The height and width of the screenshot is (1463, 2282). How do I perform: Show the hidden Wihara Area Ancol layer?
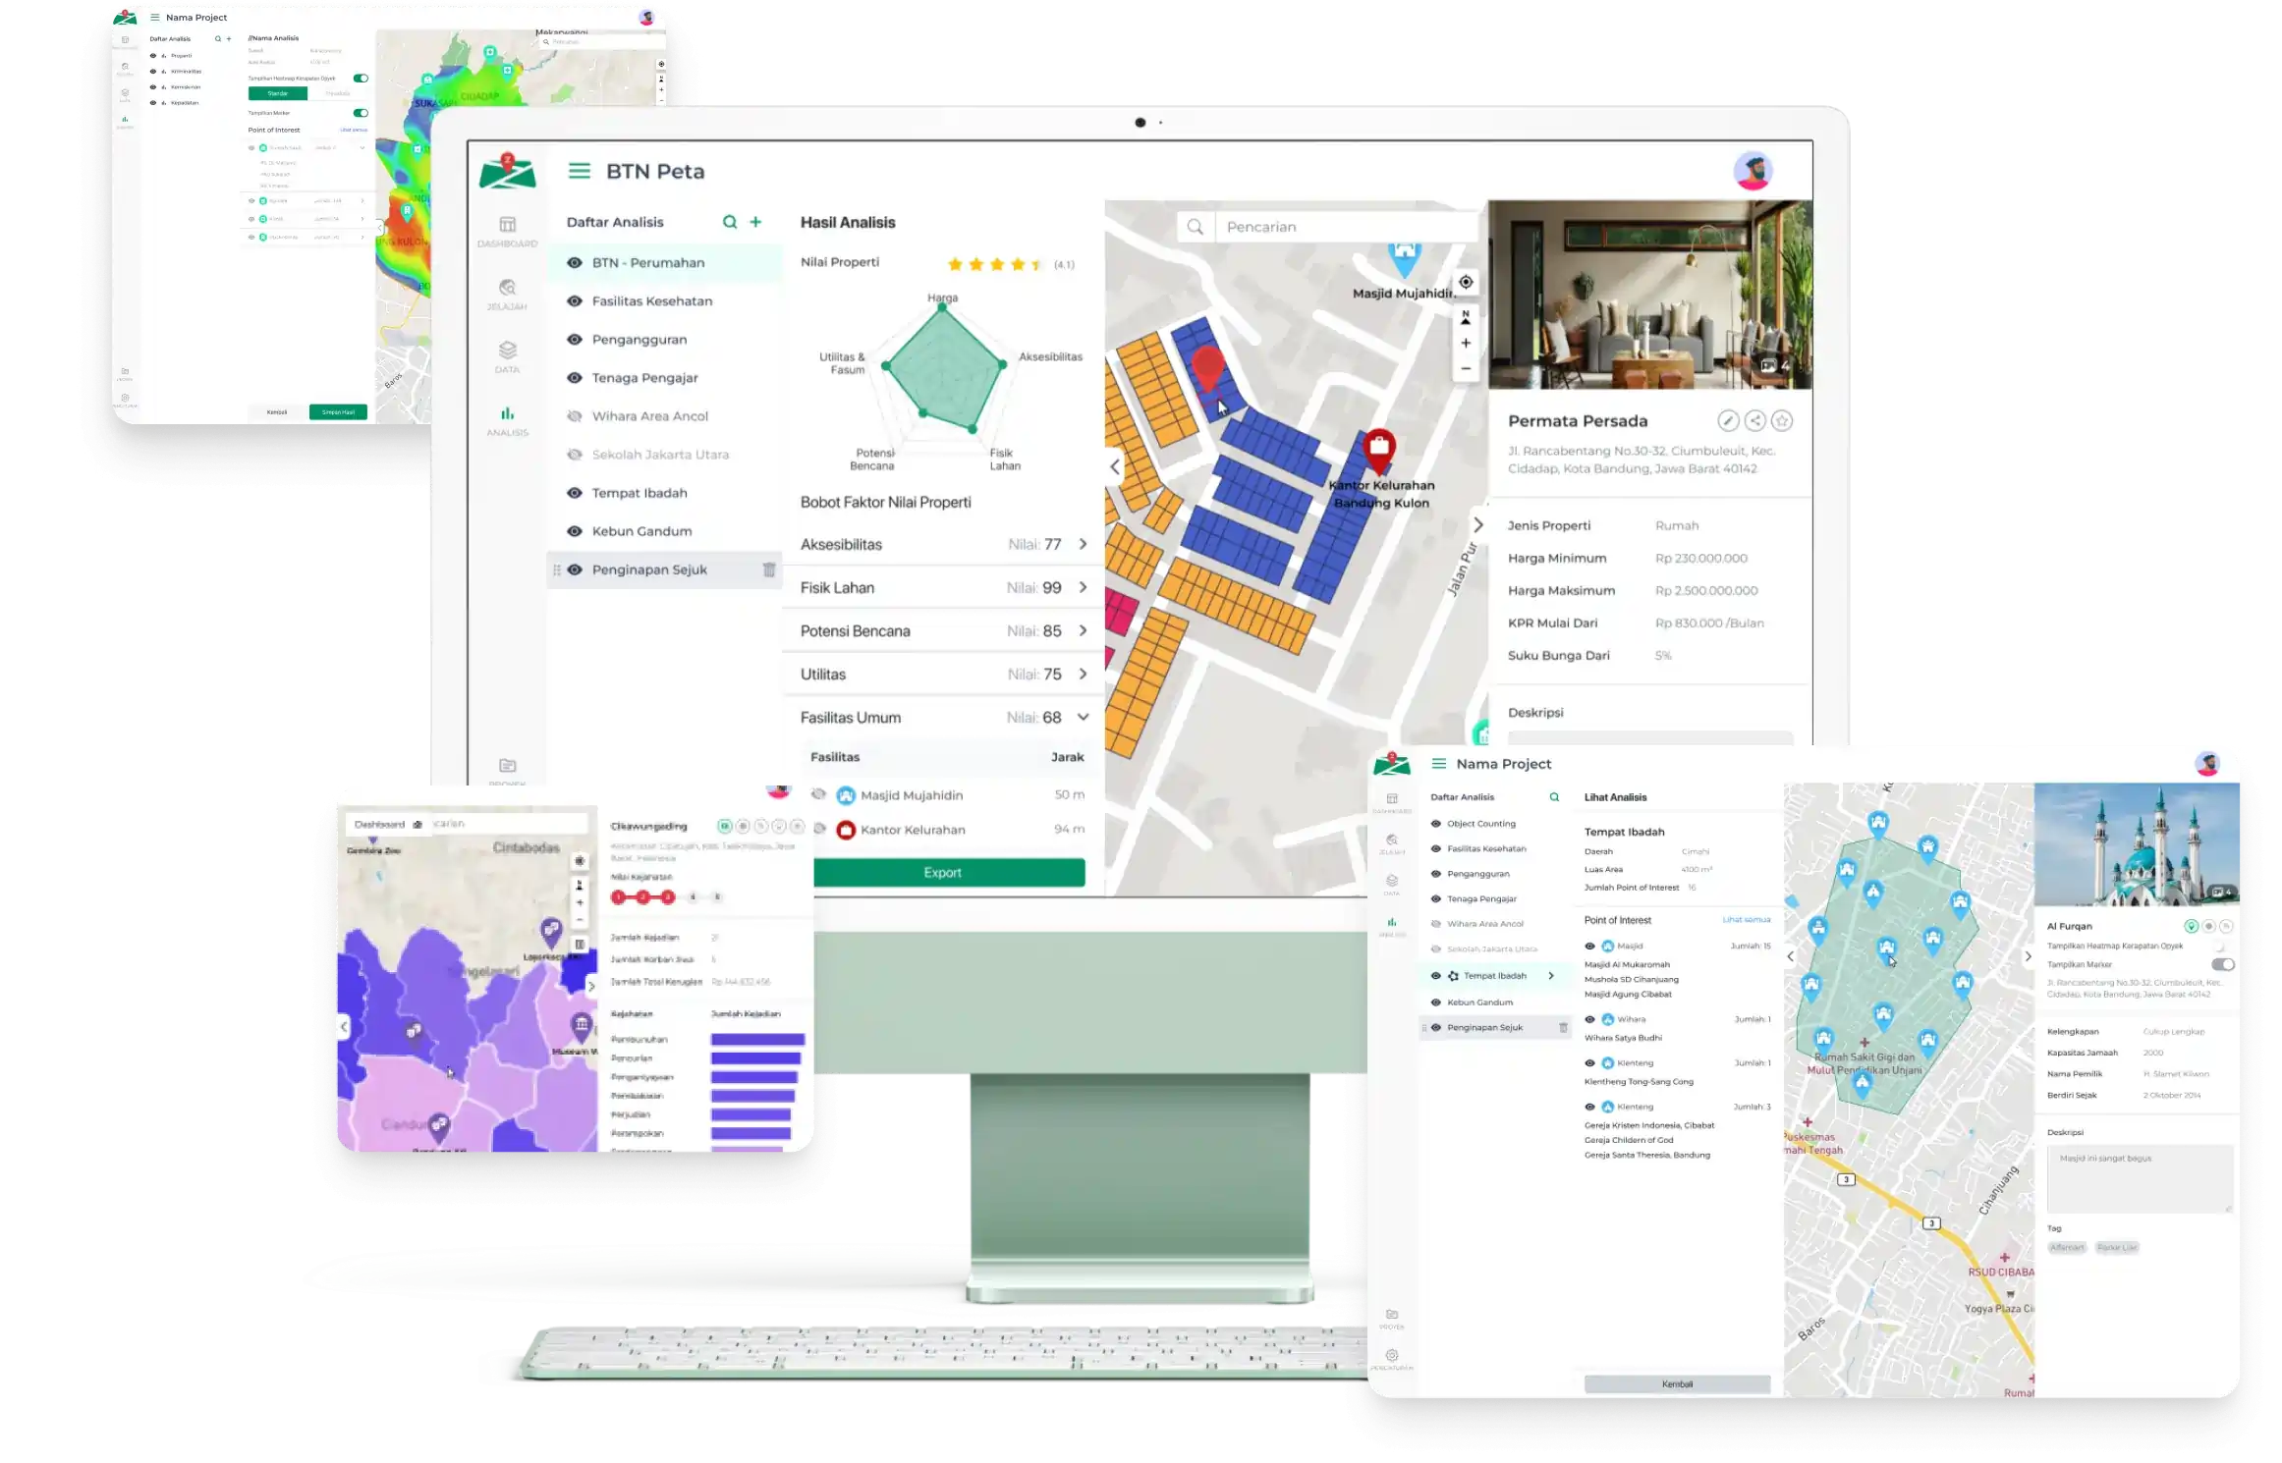coord(575,416)
